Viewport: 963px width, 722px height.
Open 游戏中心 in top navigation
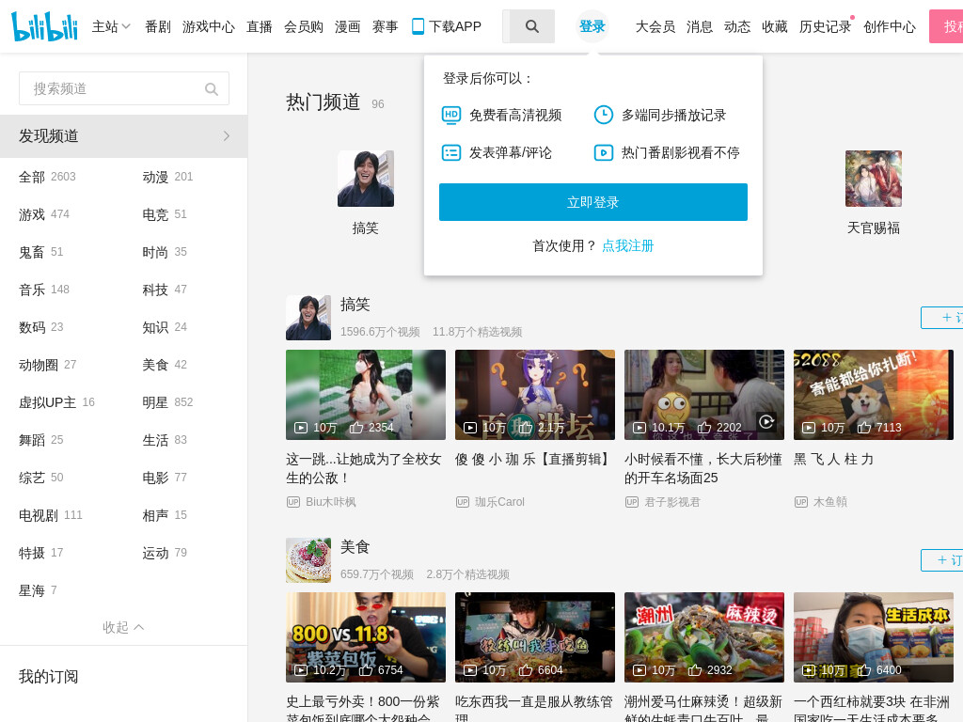[208, 26]
